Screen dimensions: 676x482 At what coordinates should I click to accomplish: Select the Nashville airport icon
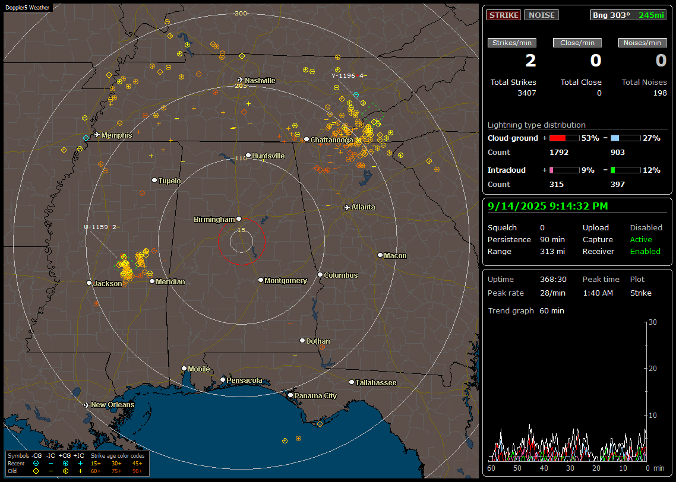pyautogui.click(x=240, y=80)
